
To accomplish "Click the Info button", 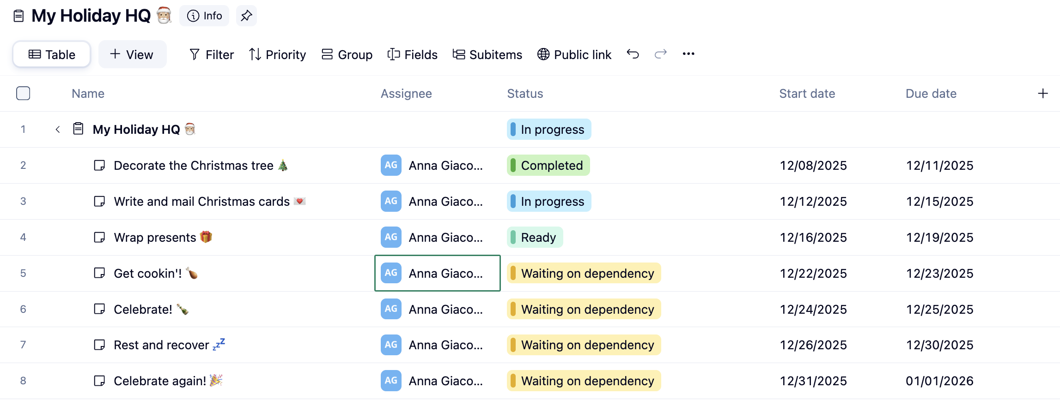I will [204, 16].
